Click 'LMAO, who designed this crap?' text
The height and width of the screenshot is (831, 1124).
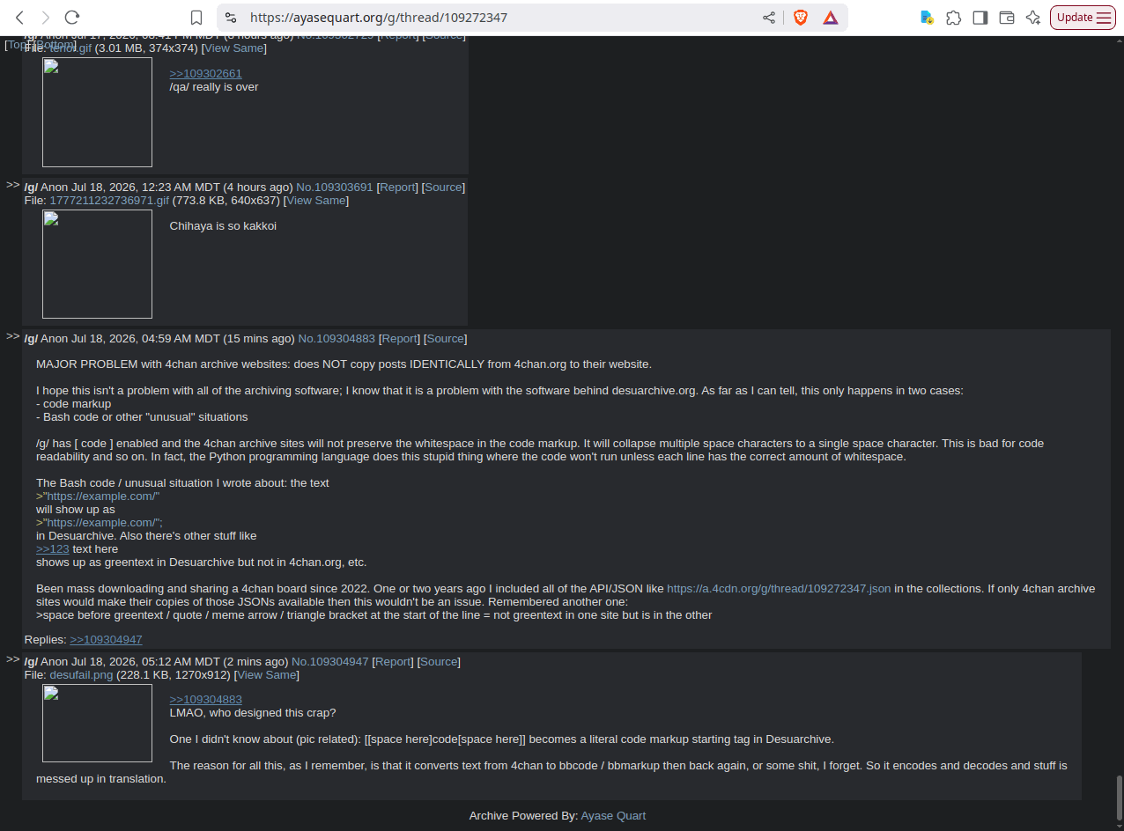253,713
